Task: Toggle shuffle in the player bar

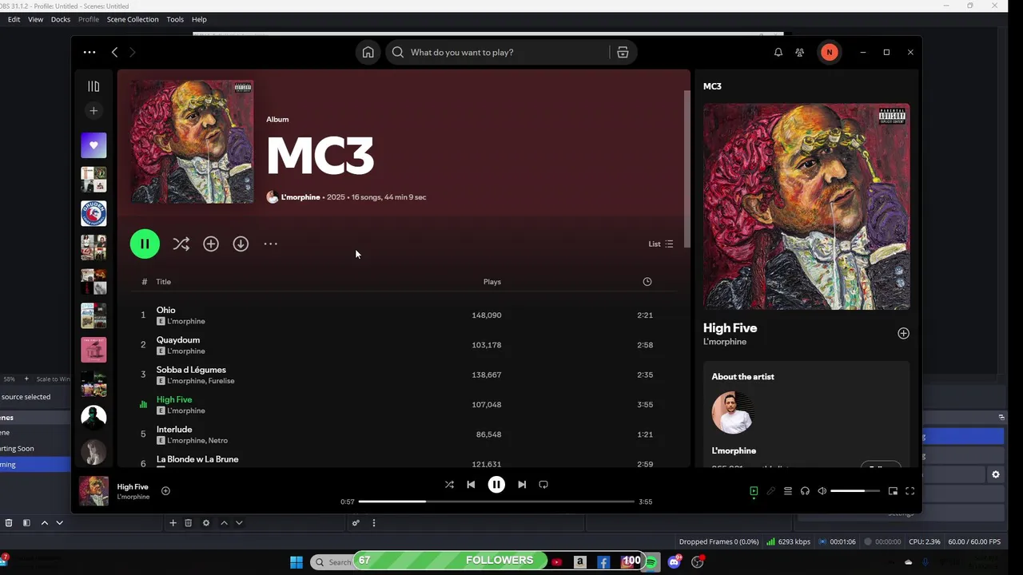Action: [449, 484]
